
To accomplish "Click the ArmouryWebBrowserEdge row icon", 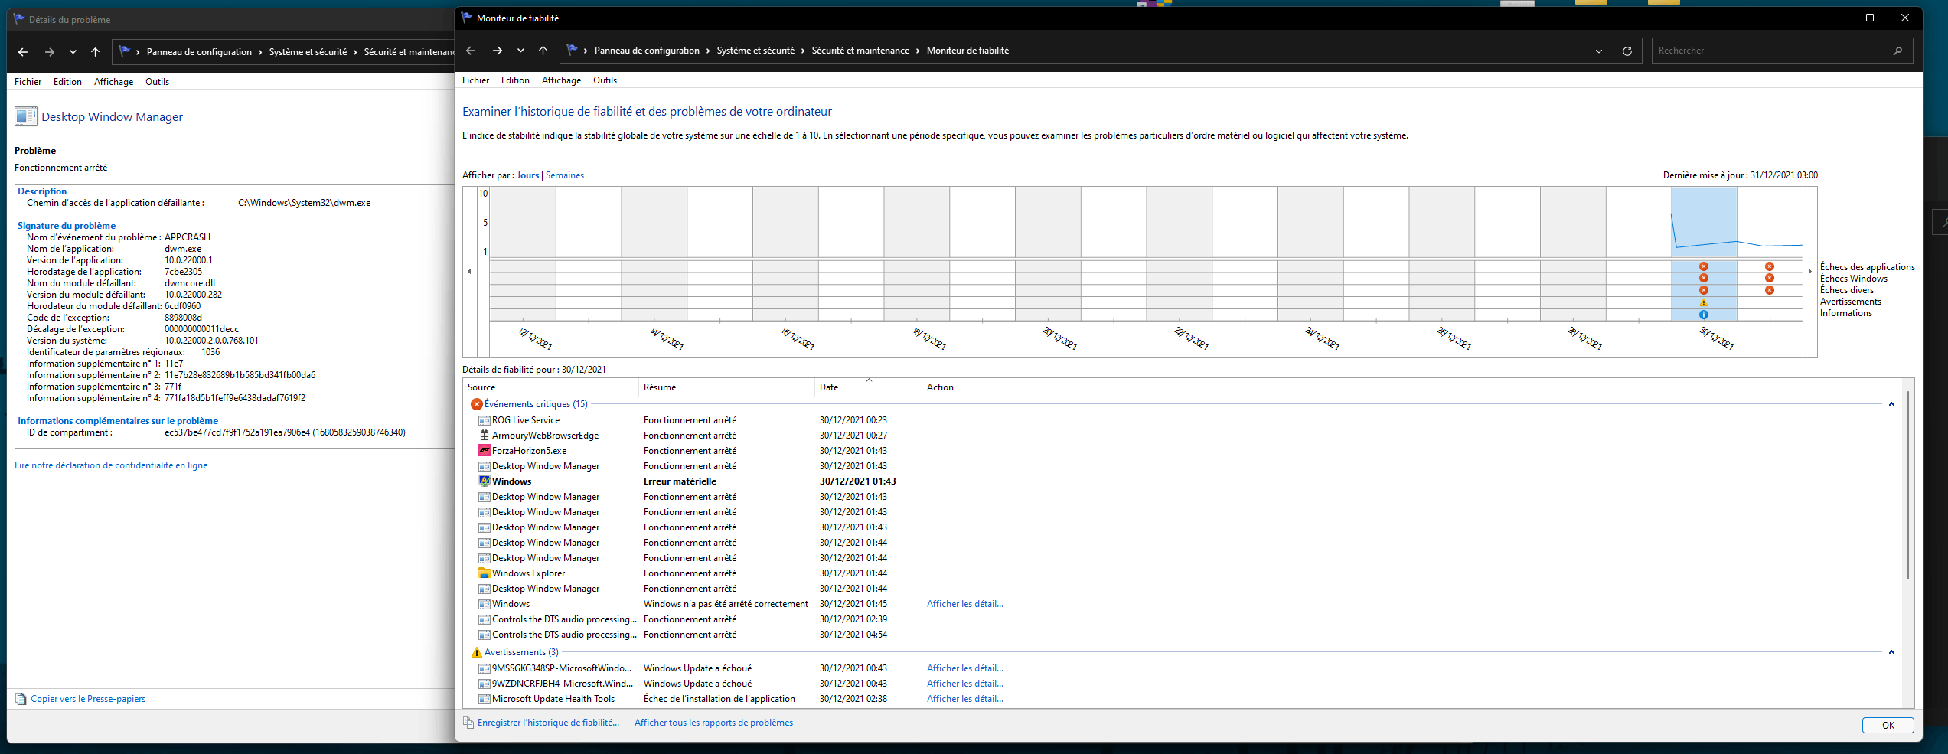I will pyautogui.click(x=484, y=435).
